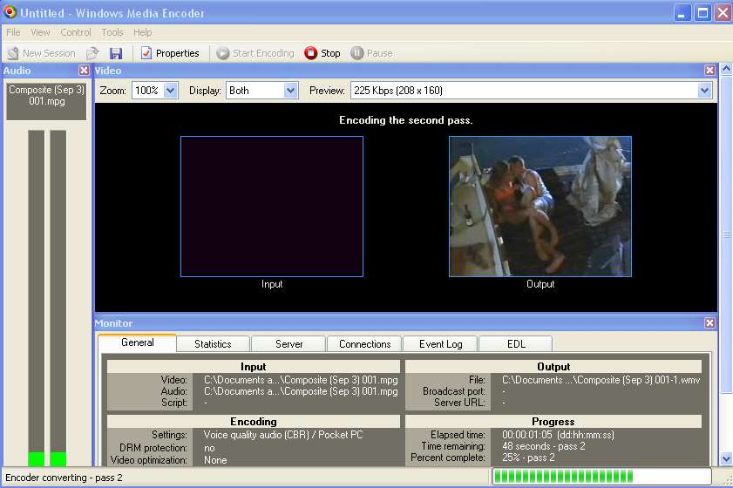This screenshot has width=733, height=488.
Task: Click the Encoding section header
Action: tap(254, 421)
